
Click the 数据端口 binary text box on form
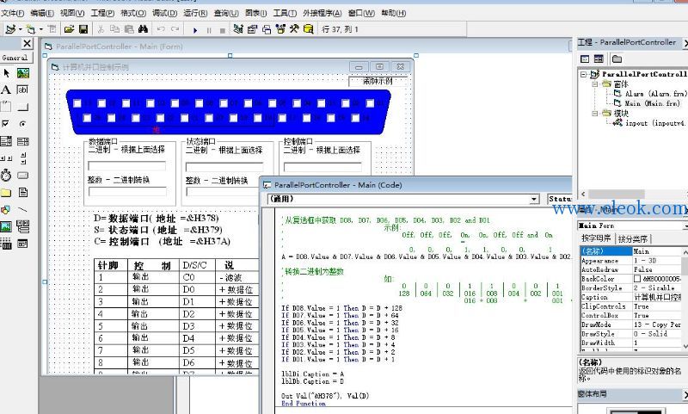[x=126, y=166]
